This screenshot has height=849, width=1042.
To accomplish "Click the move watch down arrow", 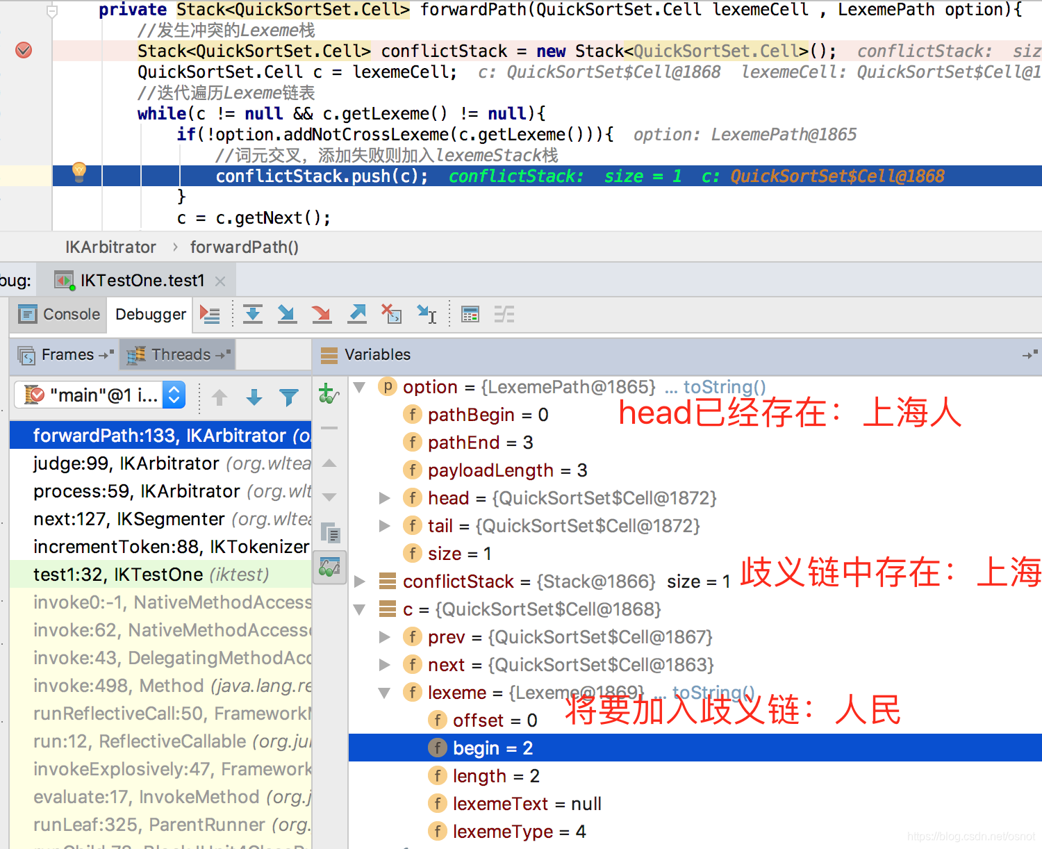I will [x=329, y=497].
